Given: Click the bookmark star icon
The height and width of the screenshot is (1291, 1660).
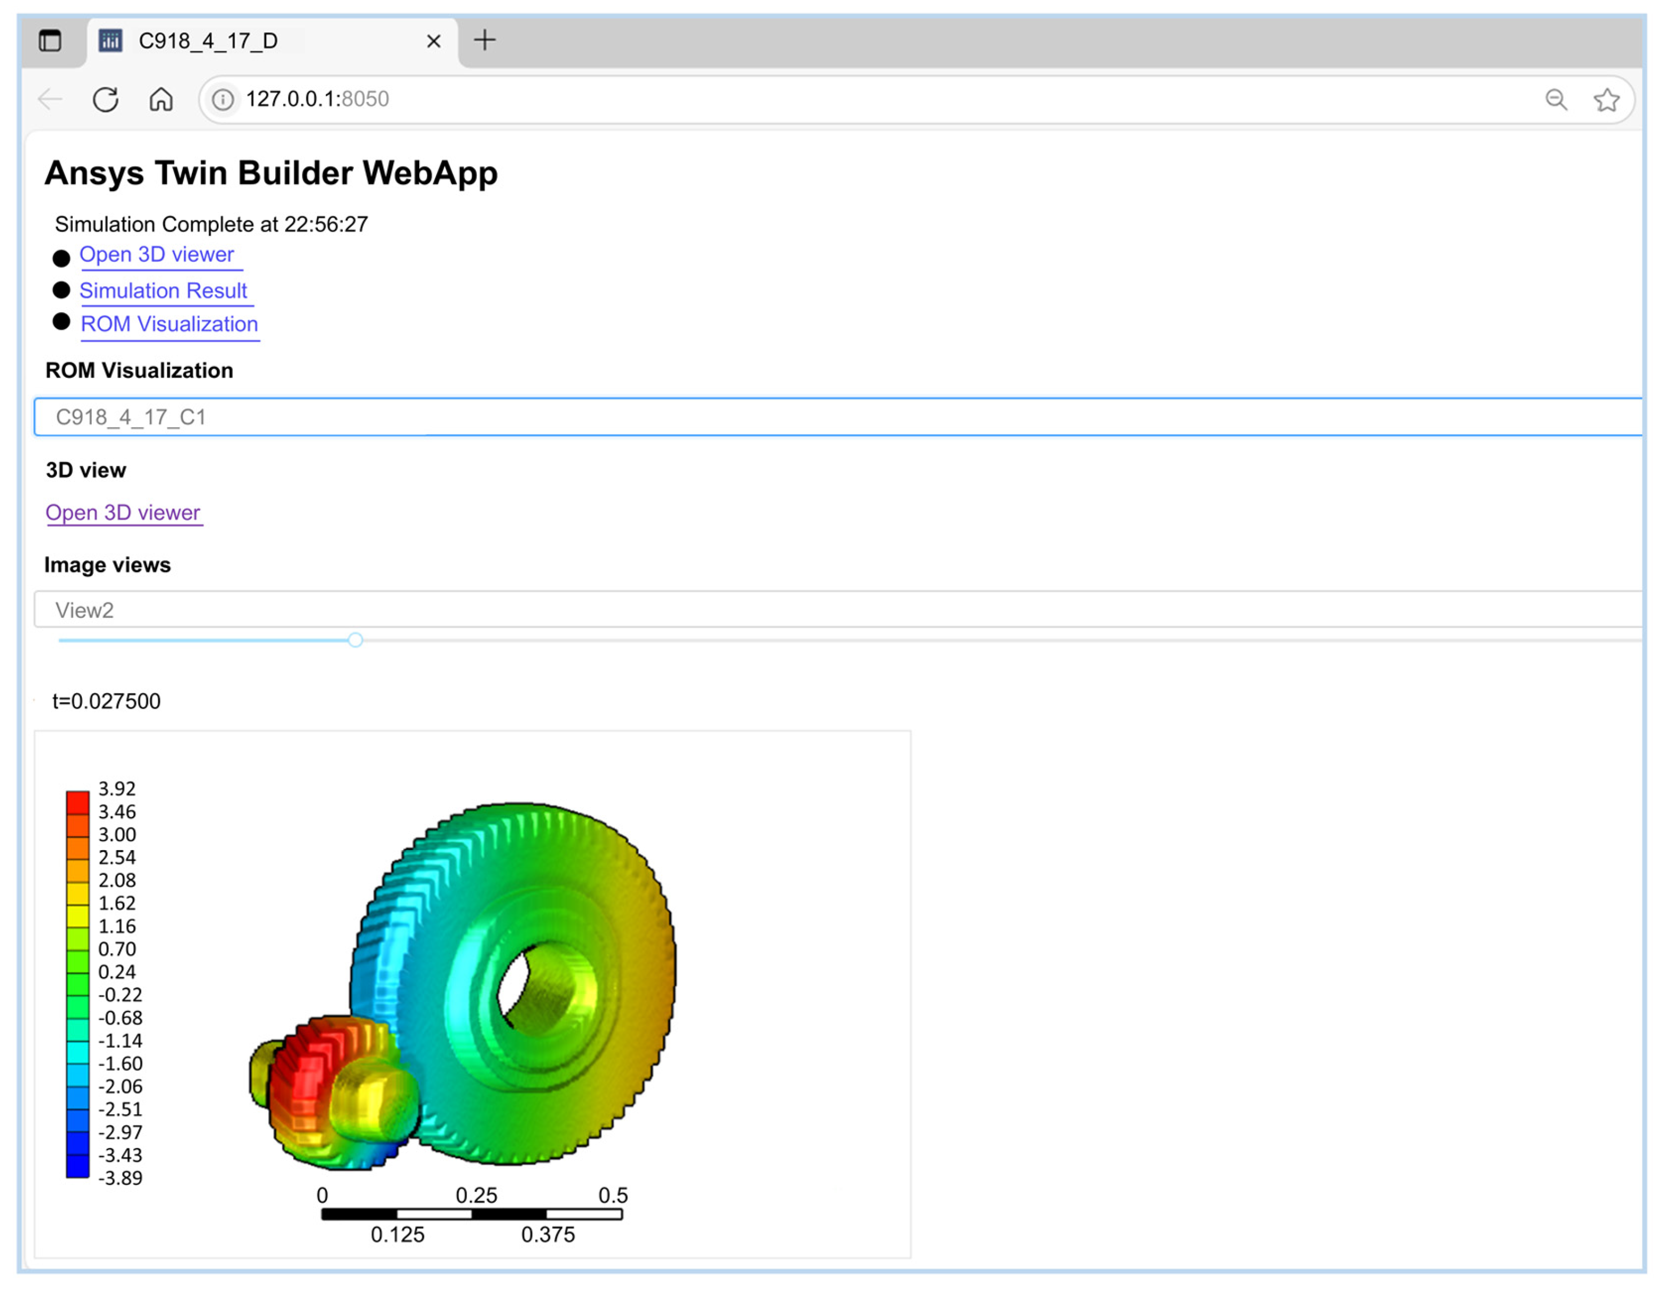Looking at the screenshot, I should [1606, 100].
